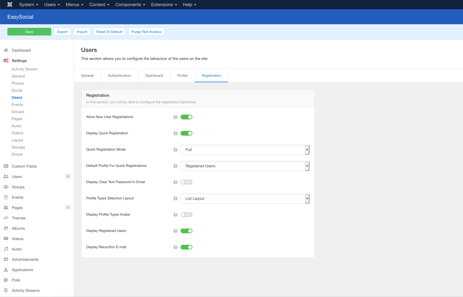Switch to the Authentication tab
This screenshot has height=297, width=463.
(x=119, y=76)
